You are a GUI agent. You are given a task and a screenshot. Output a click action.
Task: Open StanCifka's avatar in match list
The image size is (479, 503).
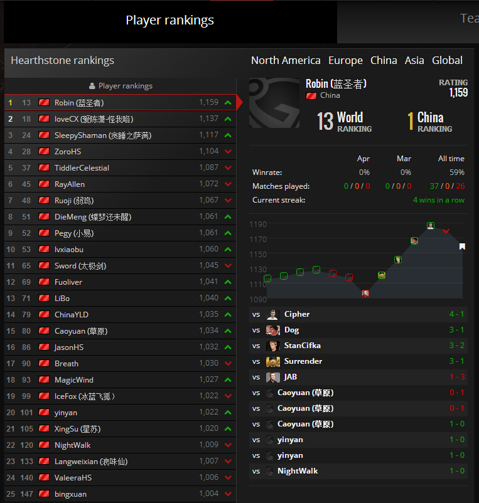coord(272,346)
